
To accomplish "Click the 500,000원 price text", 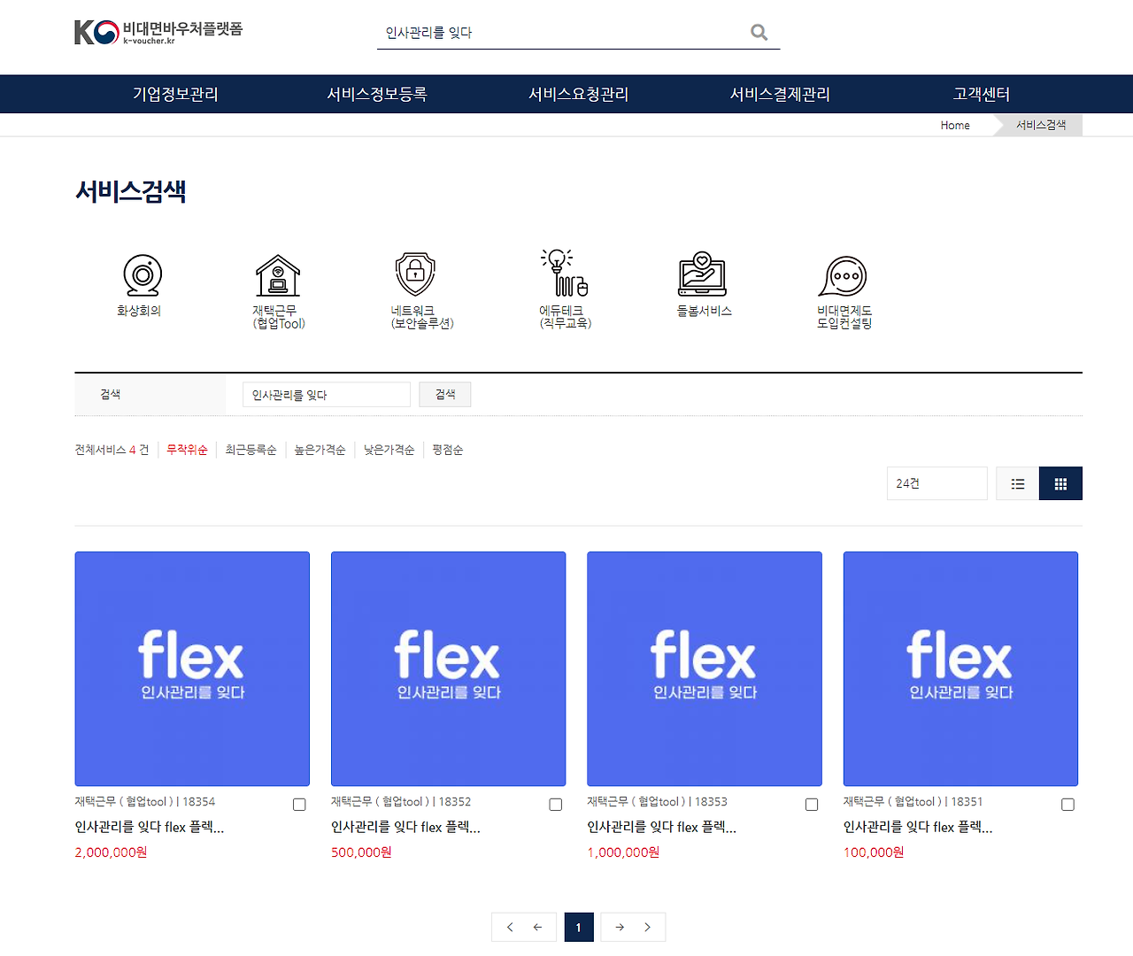I will [x=361, y=852].
